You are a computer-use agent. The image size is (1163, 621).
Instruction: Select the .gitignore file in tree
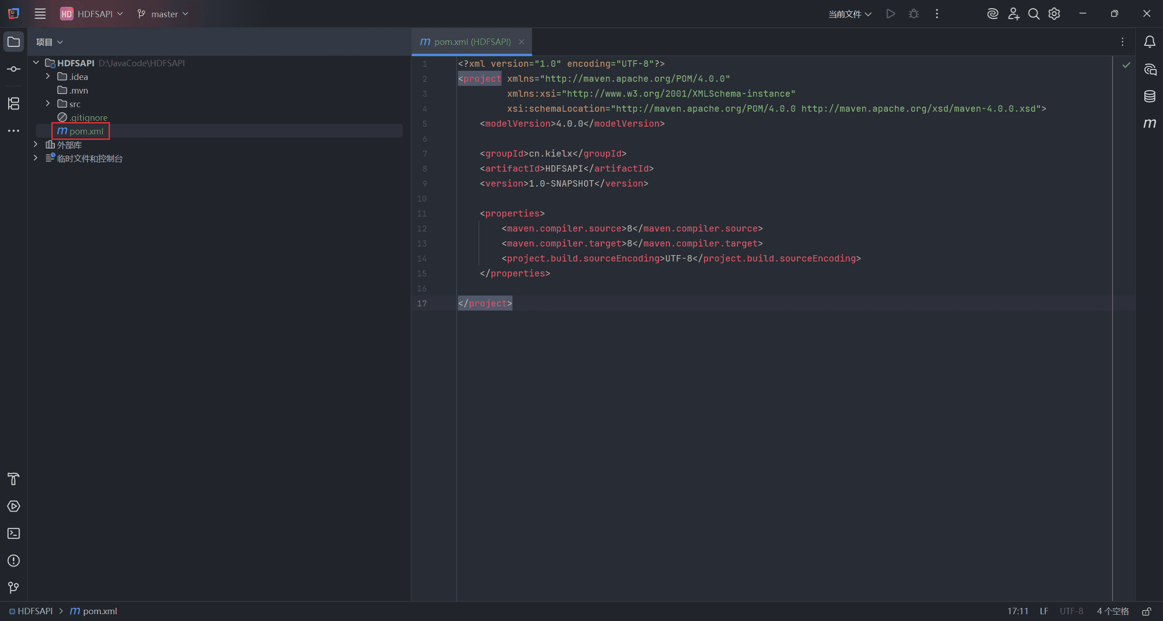point(88,118)
